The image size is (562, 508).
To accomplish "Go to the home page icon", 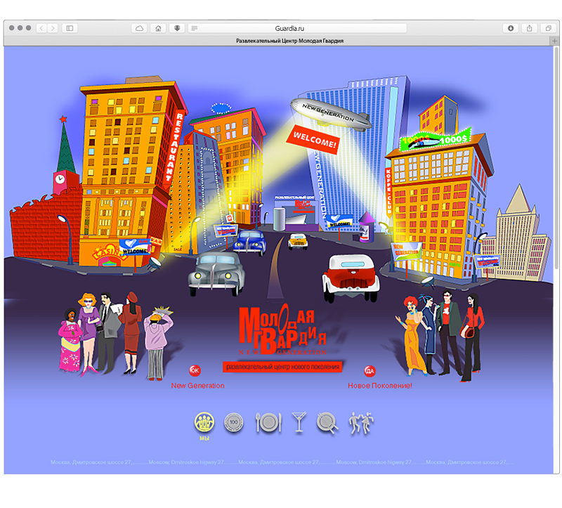I will point(158,28).
